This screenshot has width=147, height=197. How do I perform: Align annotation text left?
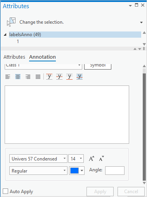(x=8, y=77)
